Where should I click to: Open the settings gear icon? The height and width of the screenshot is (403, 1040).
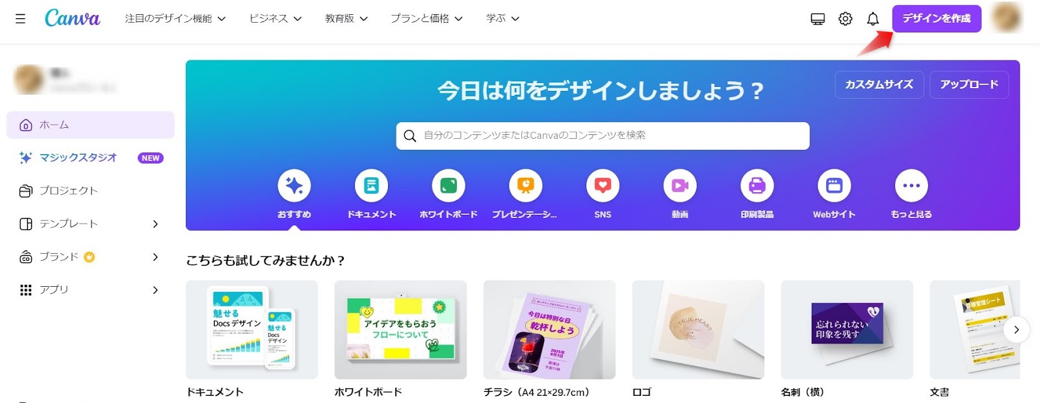point(845,19)
